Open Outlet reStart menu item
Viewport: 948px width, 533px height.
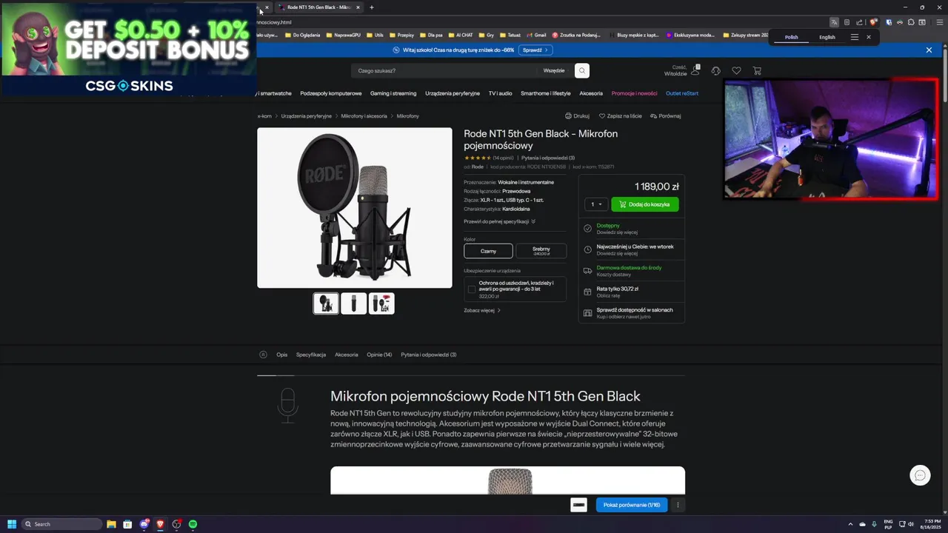[682, 93]
